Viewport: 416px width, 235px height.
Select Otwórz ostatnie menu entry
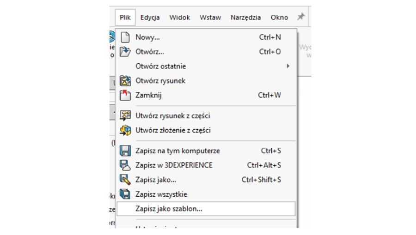206,66
